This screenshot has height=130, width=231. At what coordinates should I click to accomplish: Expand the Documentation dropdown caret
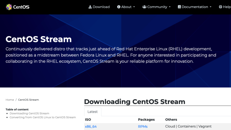(210, 7)
